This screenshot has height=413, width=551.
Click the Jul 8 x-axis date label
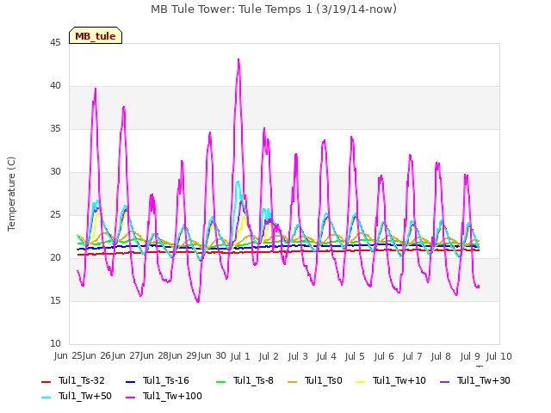[441, 356]
